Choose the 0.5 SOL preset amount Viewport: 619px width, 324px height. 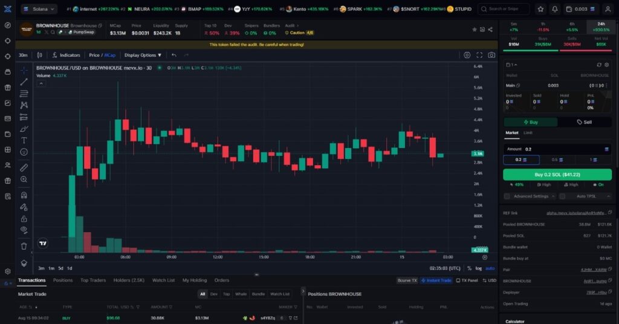pyautogui.click(x=557, y=160)
